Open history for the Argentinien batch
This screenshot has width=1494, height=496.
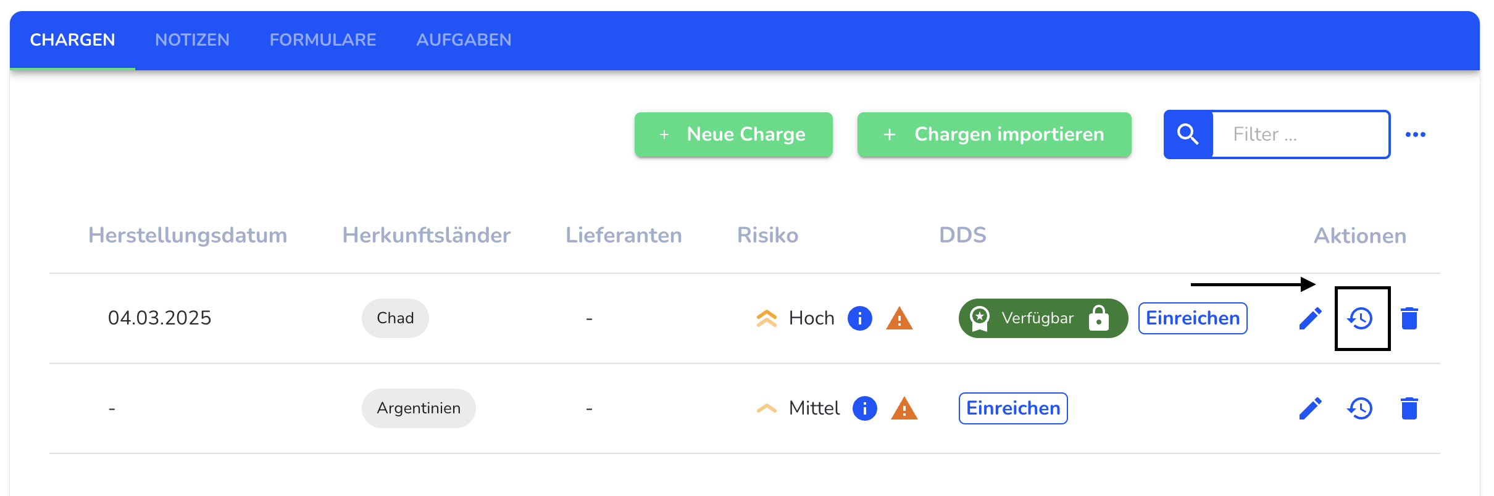[1360, 408]
